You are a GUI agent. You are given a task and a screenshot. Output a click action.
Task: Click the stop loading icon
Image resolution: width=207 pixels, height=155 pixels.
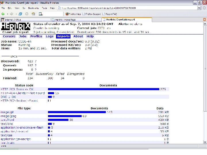[27, 14]
